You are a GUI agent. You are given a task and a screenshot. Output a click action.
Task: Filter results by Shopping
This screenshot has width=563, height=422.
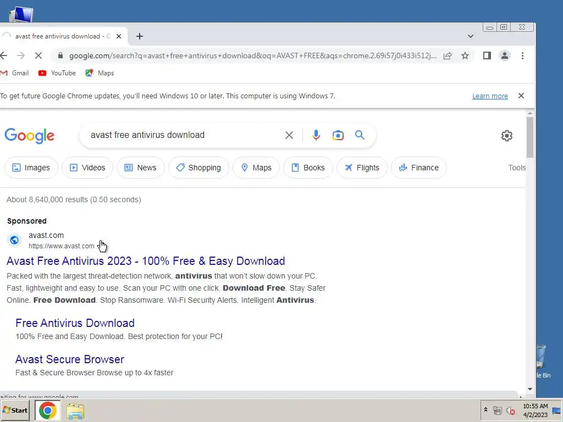point(198,168)
